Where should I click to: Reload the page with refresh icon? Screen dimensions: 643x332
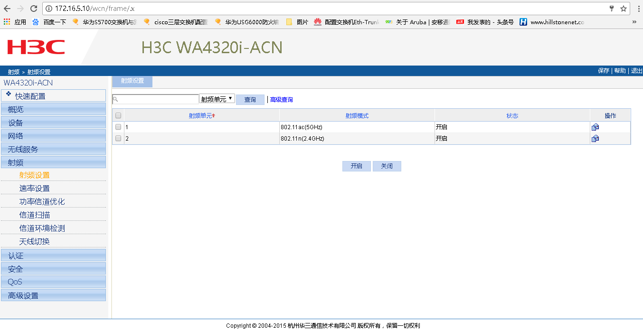click(x=34, y=9)
